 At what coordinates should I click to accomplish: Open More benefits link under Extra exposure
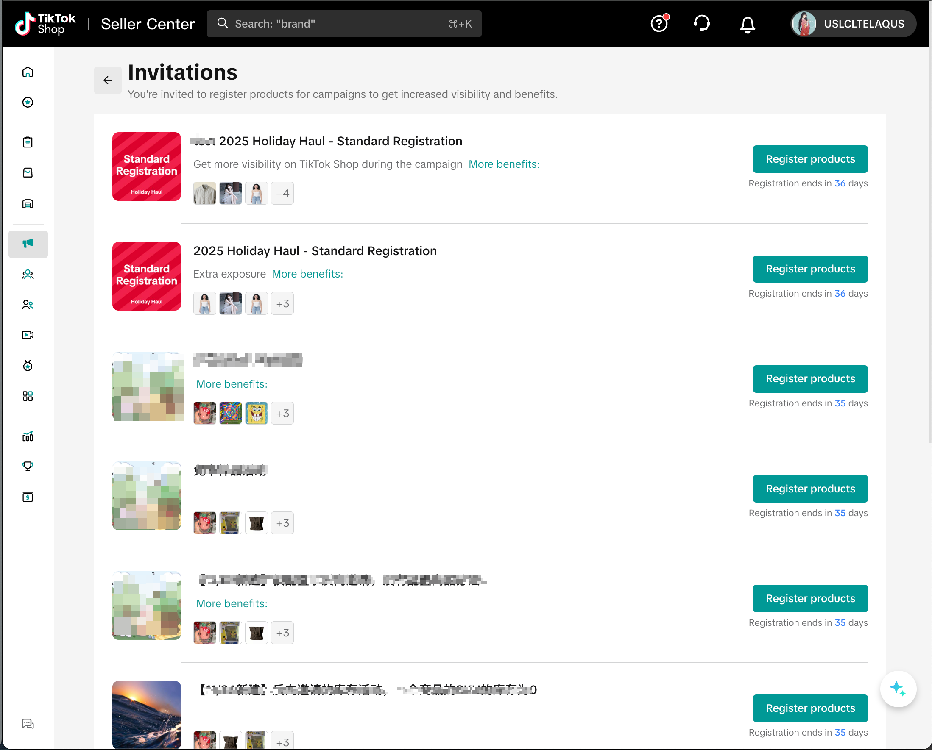[307, 274]
